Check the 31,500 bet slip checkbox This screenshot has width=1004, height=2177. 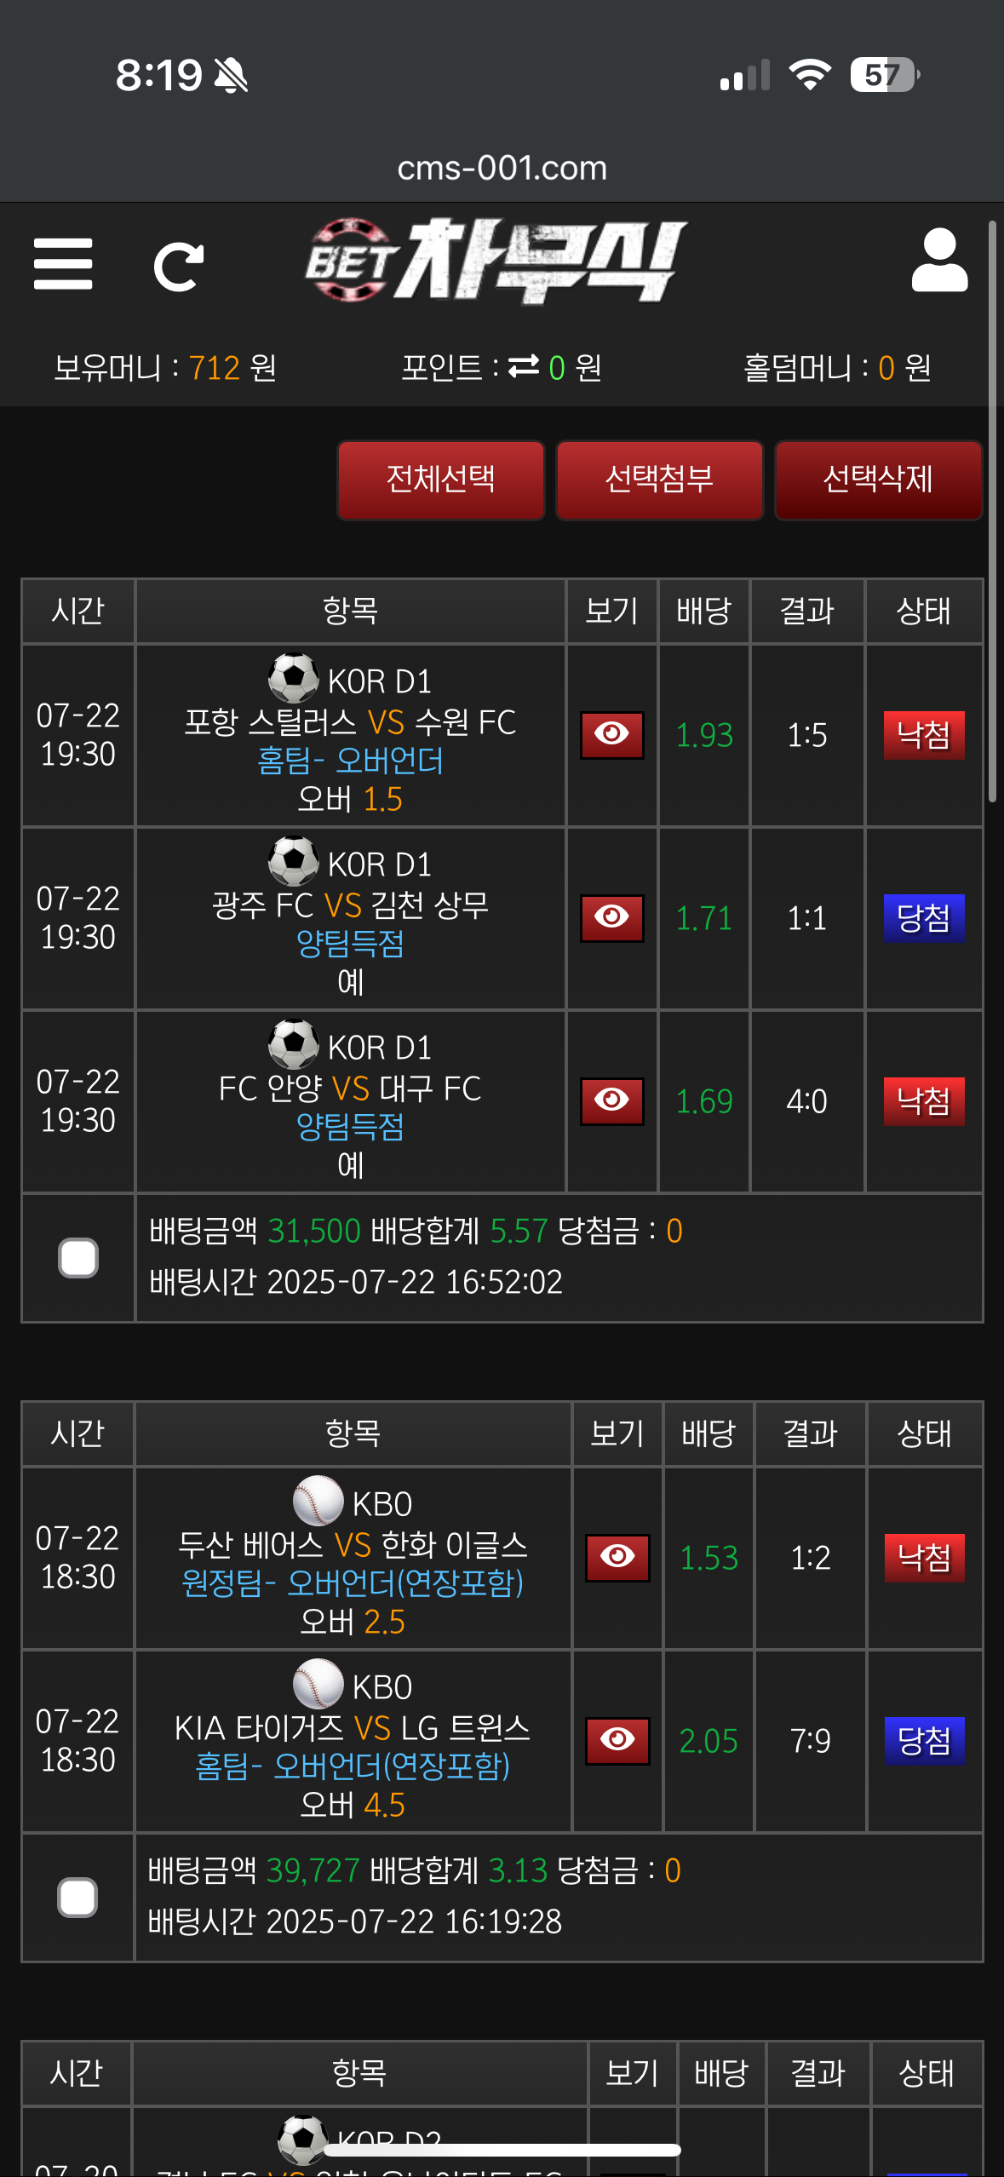pyautogui.click(x=78, y=1258)
